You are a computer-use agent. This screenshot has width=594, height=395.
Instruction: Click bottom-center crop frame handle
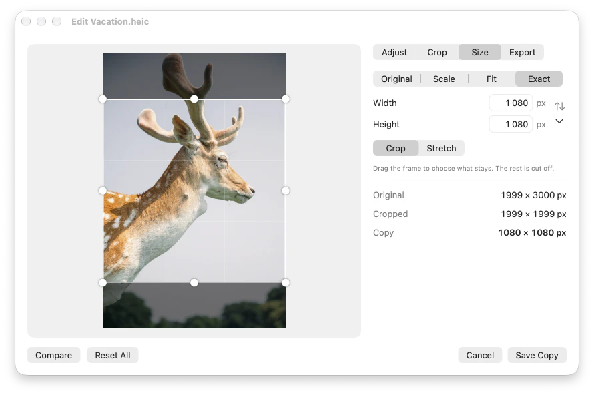tap(194, 282)
